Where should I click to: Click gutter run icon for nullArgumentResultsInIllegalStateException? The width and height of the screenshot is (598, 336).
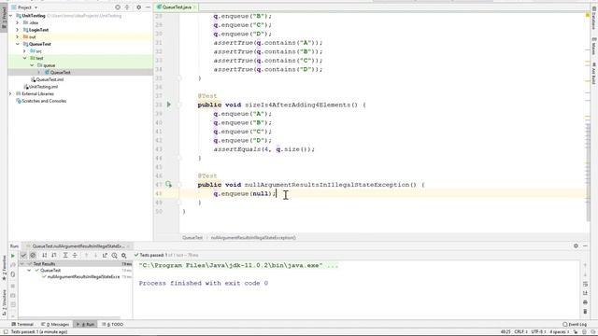click(168, 185)
